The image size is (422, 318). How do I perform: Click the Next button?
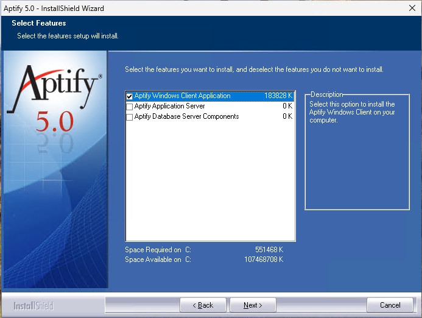pos(253,305)
